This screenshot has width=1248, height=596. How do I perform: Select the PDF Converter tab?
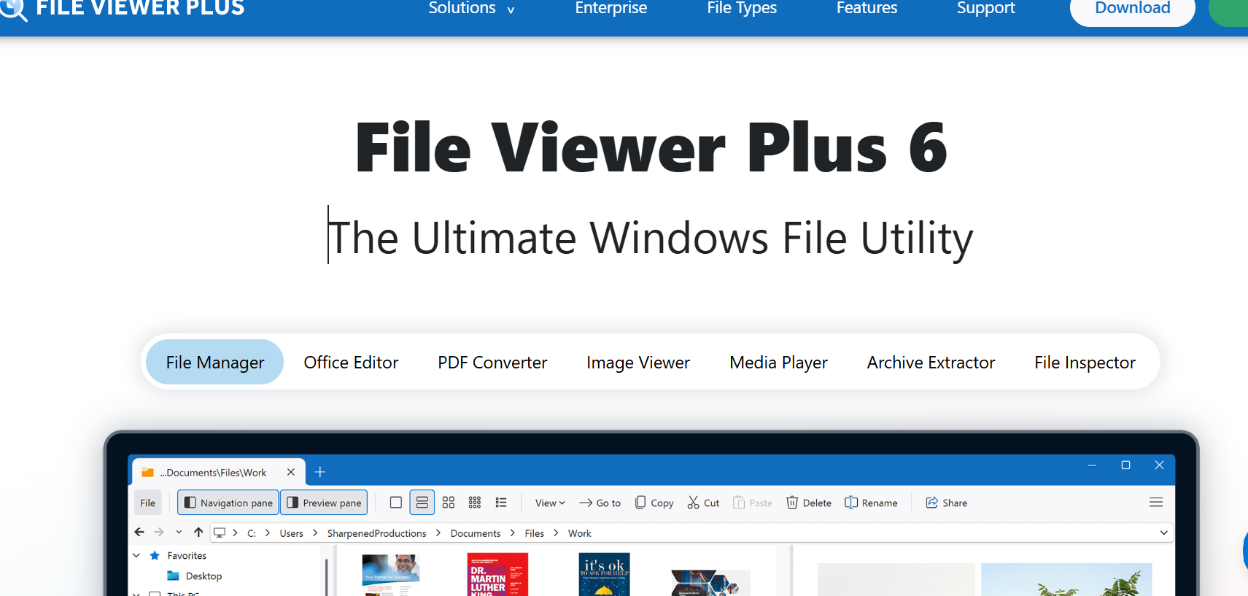click(x=492, y=362)
